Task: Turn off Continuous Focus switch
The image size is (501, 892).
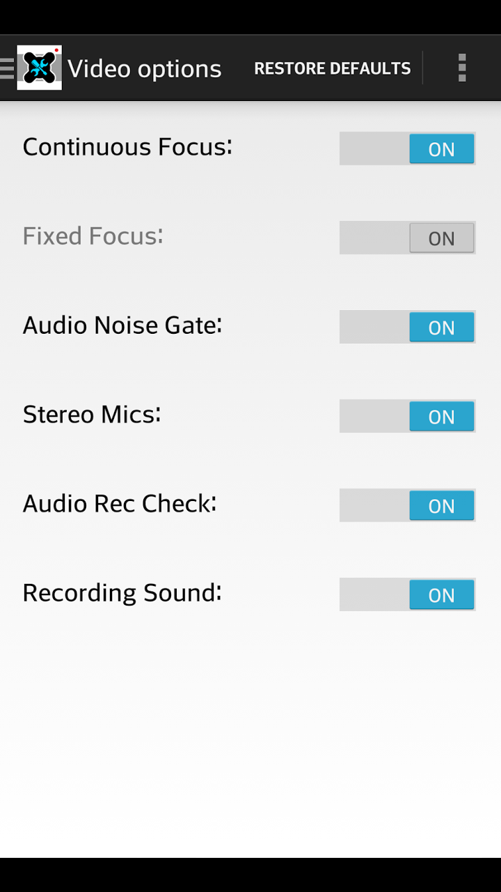Action: (407, 148)
